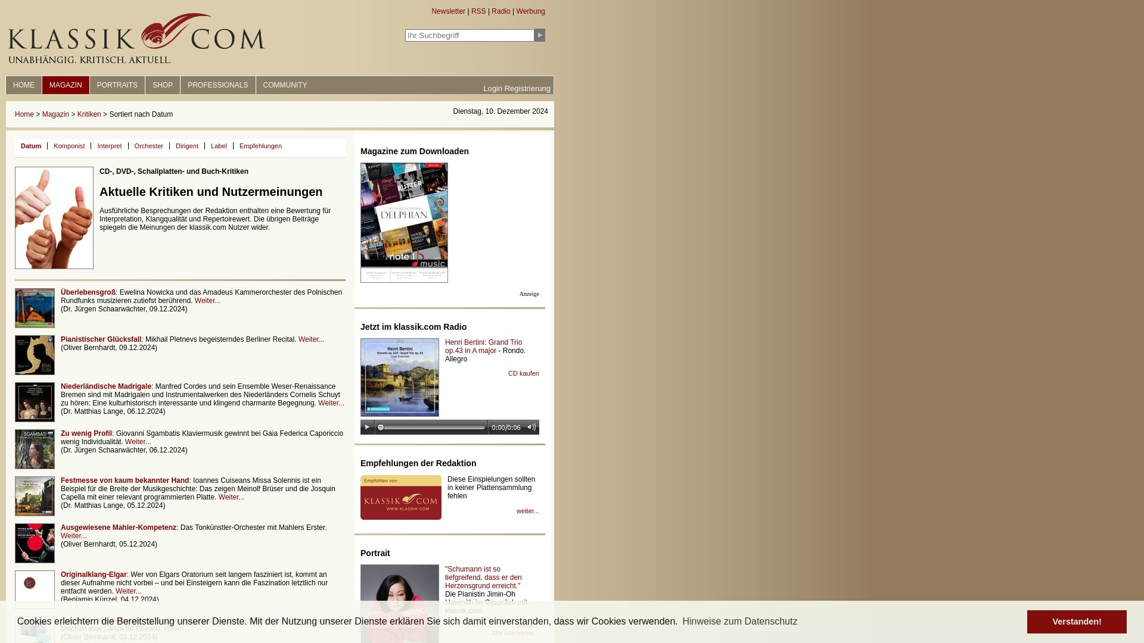Click the klassik.com logo
Screen dimensions: 1144x643
[x=136, y=38]
